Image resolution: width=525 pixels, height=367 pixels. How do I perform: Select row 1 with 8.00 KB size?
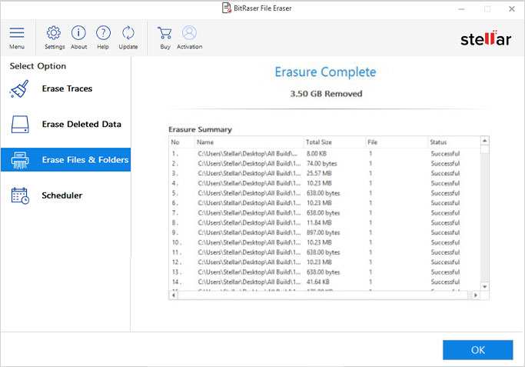[x=324, y=154]
